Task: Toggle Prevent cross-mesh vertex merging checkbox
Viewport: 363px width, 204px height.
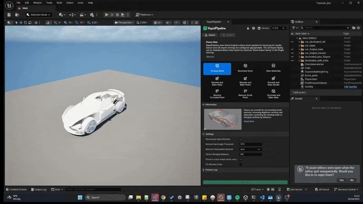Action: [241, 159]
